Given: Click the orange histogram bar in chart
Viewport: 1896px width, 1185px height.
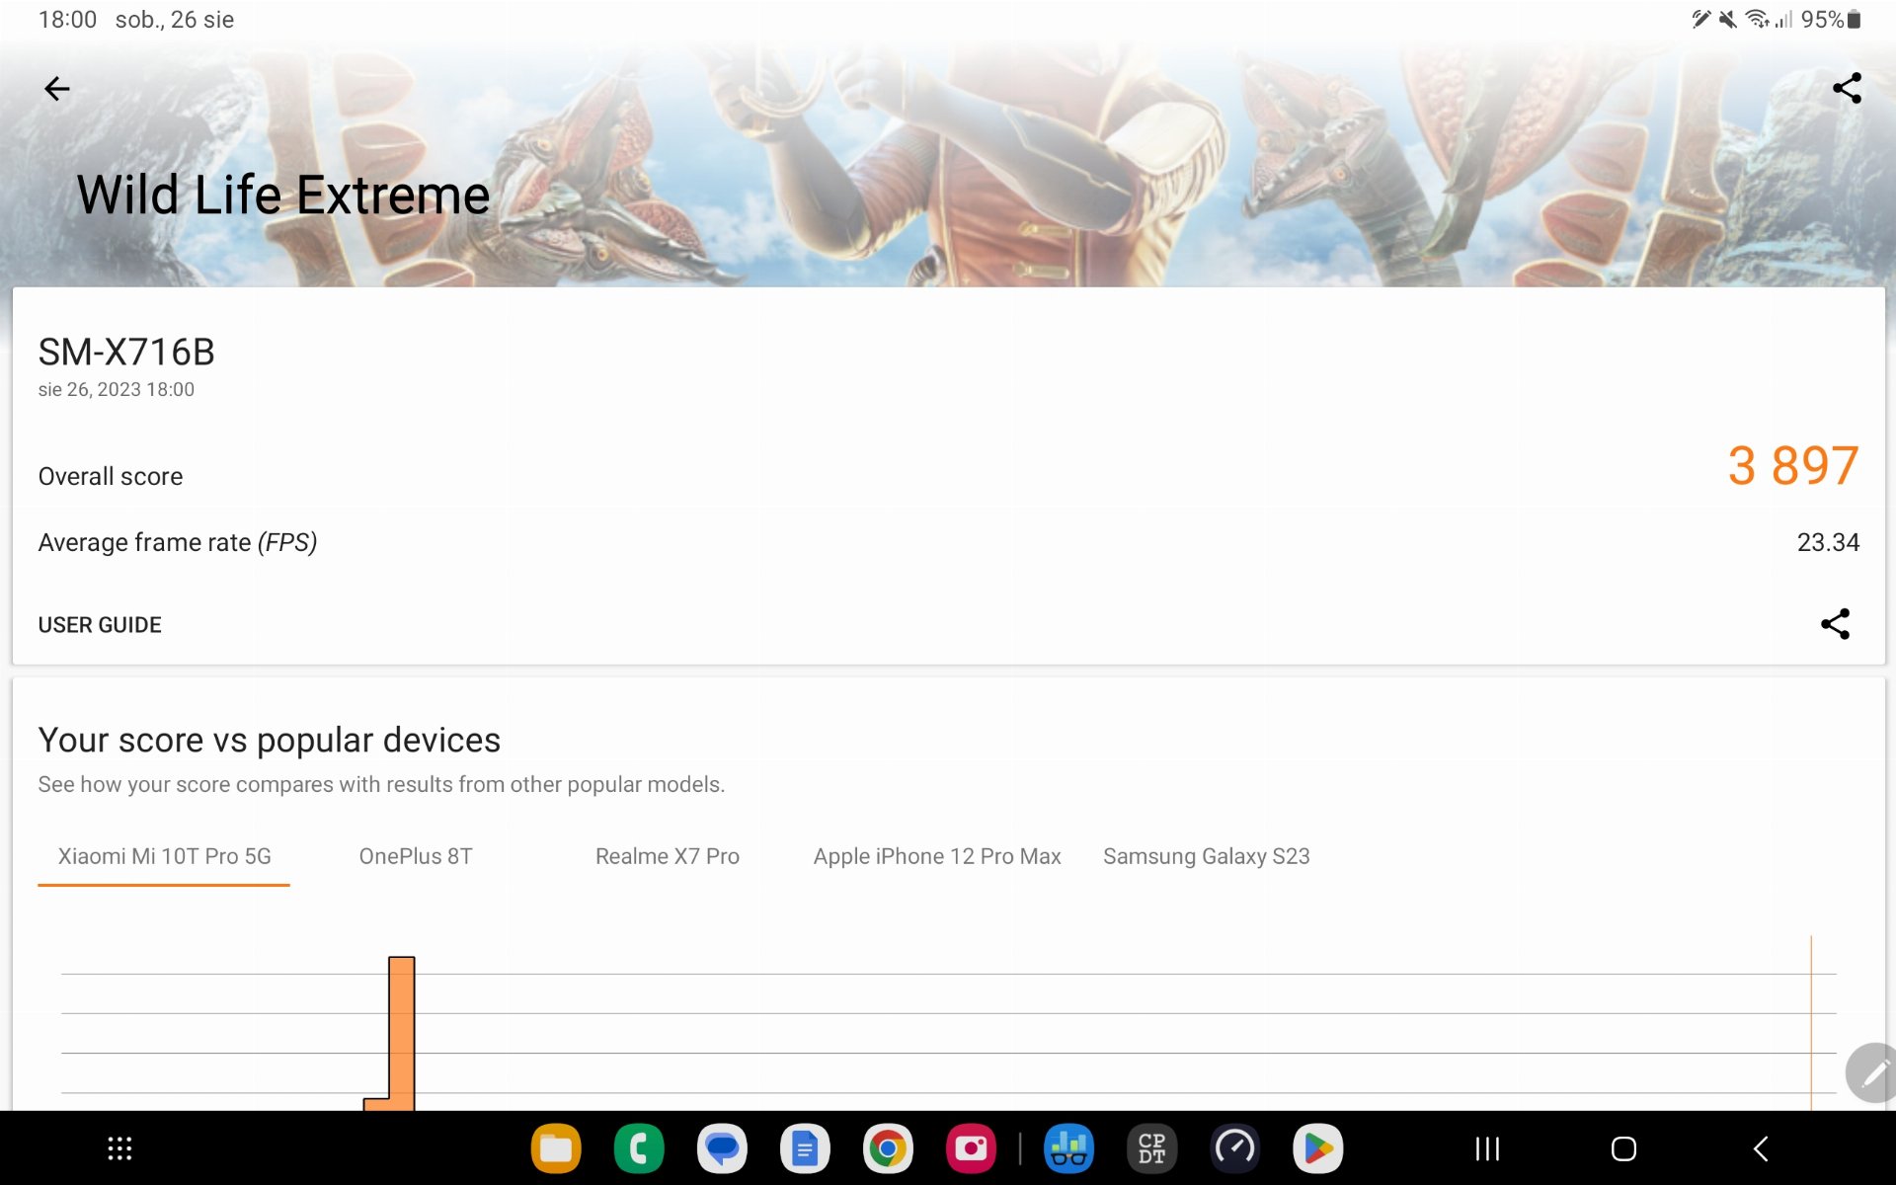Looking at the screenshot, I should [401, 1033].
